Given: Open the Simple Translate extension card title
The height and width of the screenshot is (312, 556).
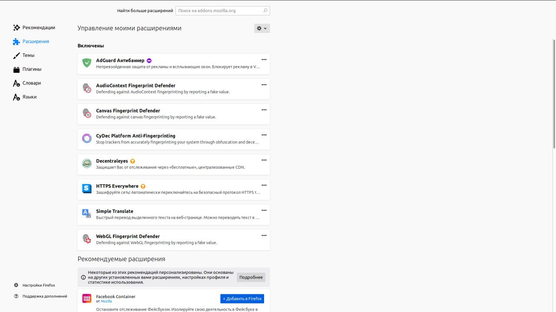Looking at the screenshot, I should 115,211.
